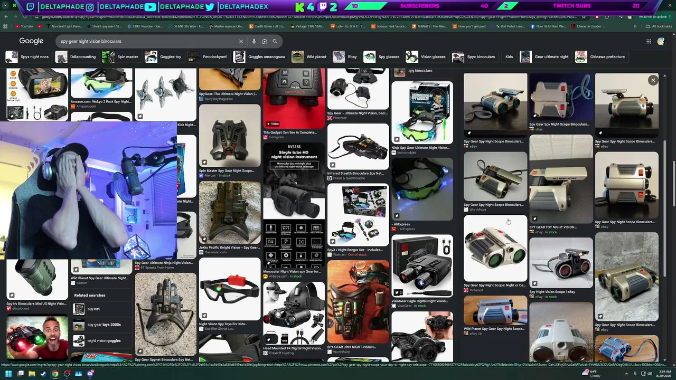
Task: Open Google Lens image search
Action: point(264,41)
